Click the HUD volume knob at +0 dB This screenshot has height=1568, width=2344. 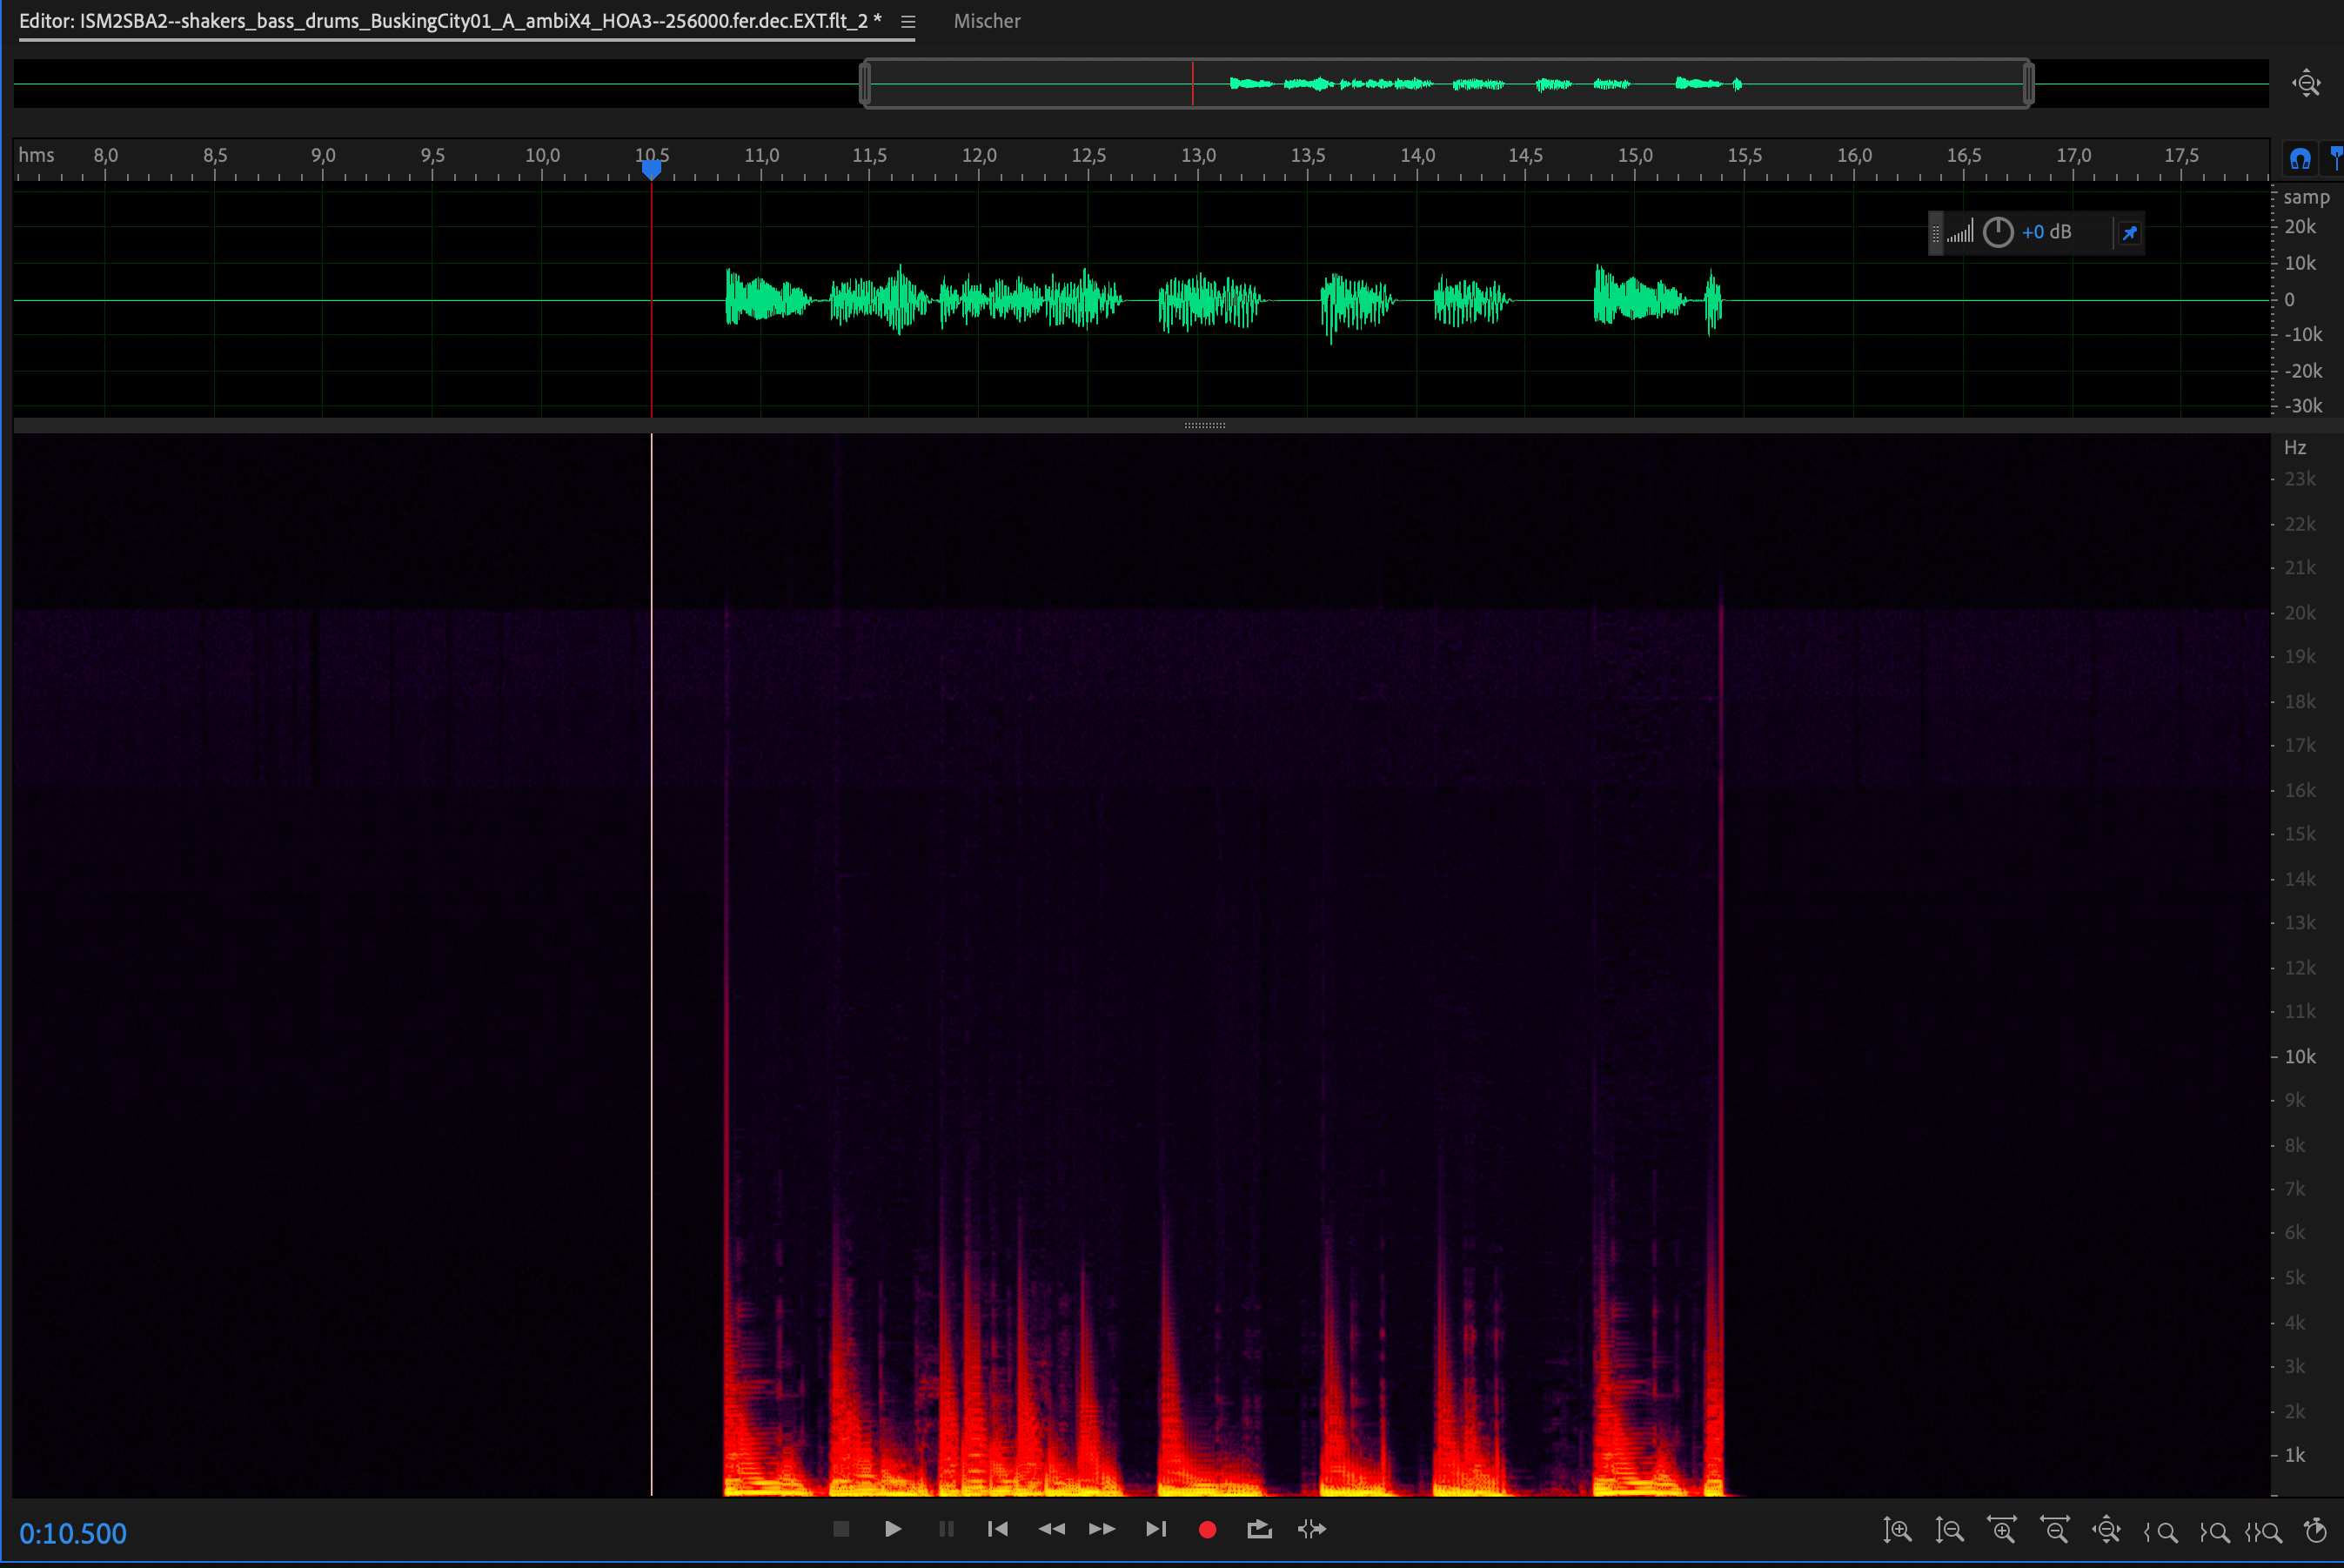pos(1998,232)
